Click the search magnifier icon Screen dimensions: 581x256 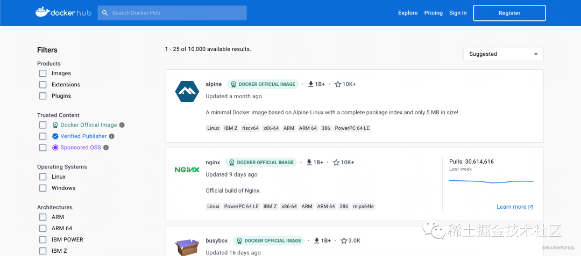point(105,13)
